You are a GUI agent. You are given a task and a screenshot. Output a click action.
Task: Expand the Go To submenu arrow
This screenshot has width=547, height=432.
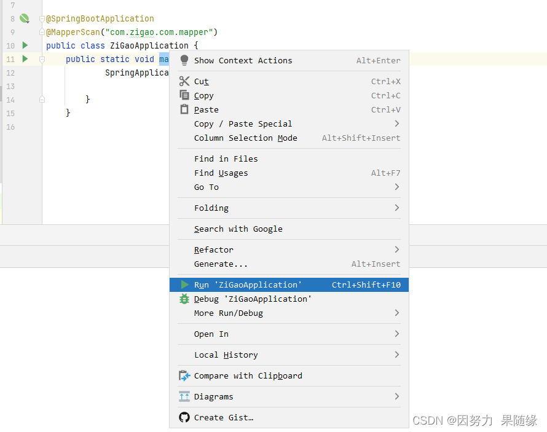tap(396, 187)
